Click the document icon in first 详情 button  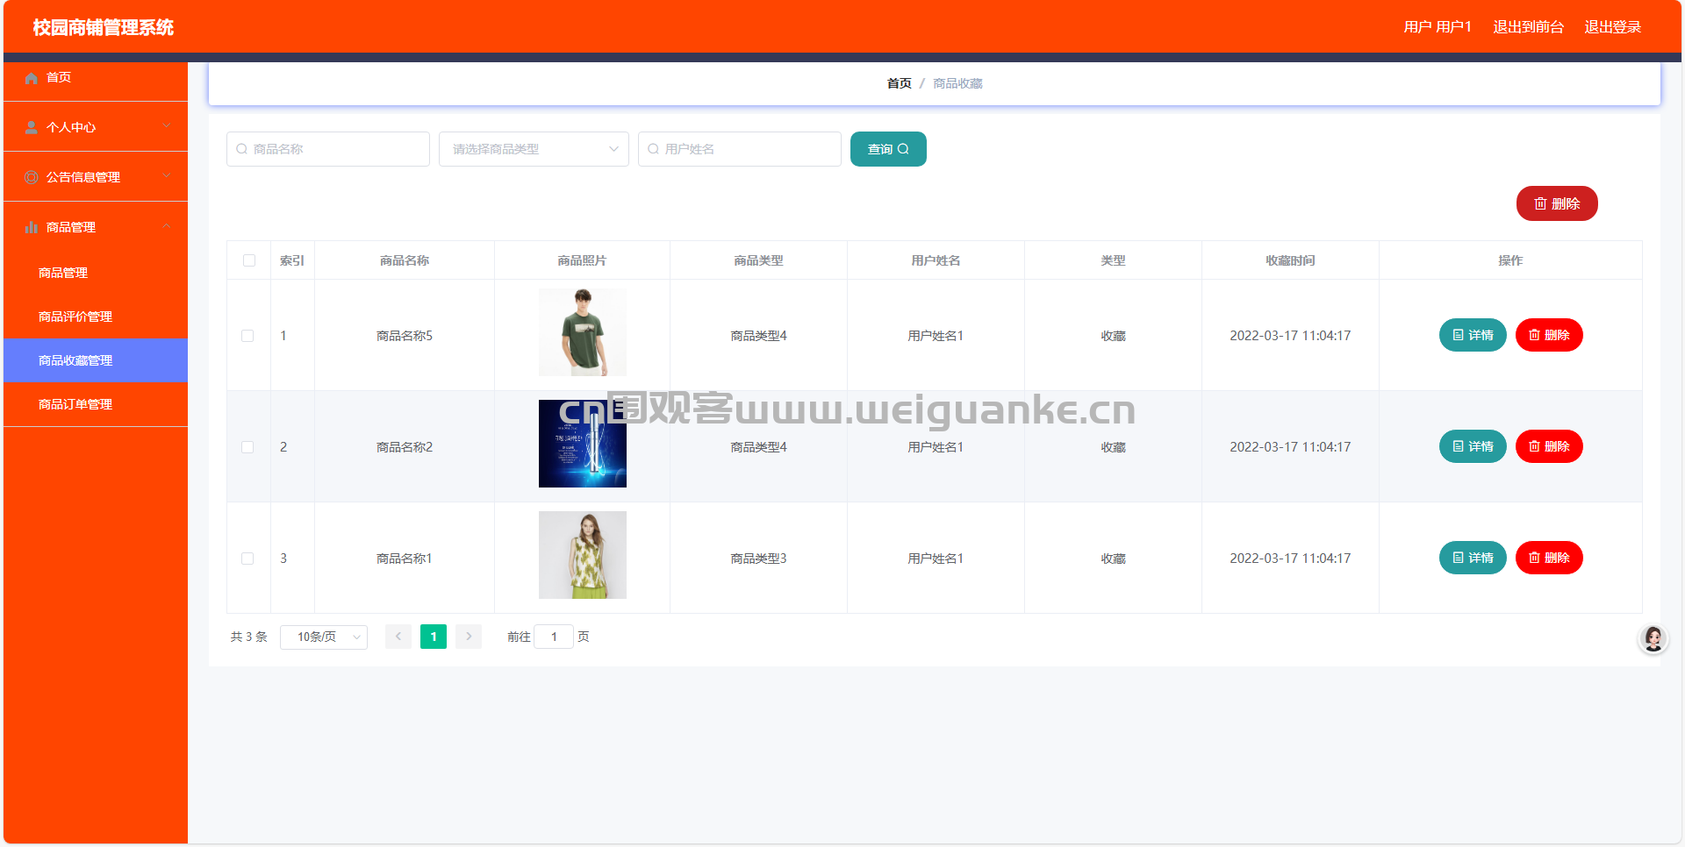[1458, 335]
